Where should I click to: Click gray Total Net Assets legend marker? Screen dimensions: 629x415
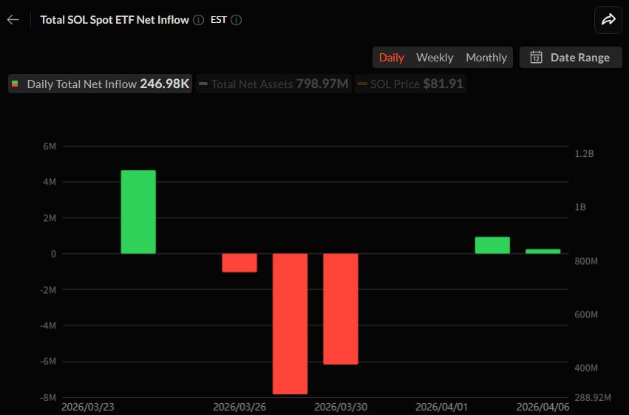click(x=203, y=84)
